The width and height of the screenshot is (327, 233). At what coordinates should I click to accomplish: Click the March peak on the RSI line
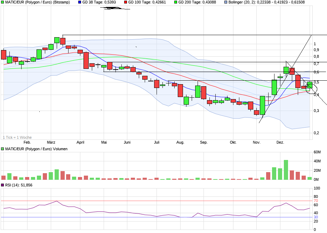coord(56,201)
